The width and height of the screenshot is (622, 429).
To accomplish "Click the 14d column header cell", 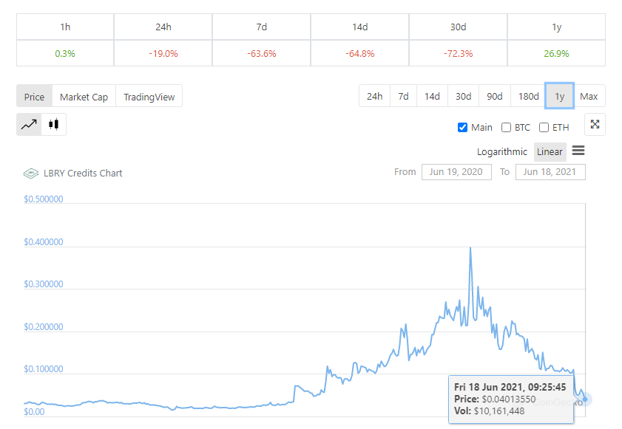I will click(x=359, y=27).
